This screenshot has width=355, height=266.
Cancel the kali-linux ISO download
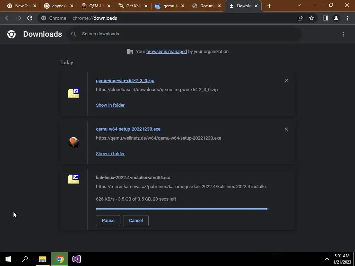(x=136, y=221)
